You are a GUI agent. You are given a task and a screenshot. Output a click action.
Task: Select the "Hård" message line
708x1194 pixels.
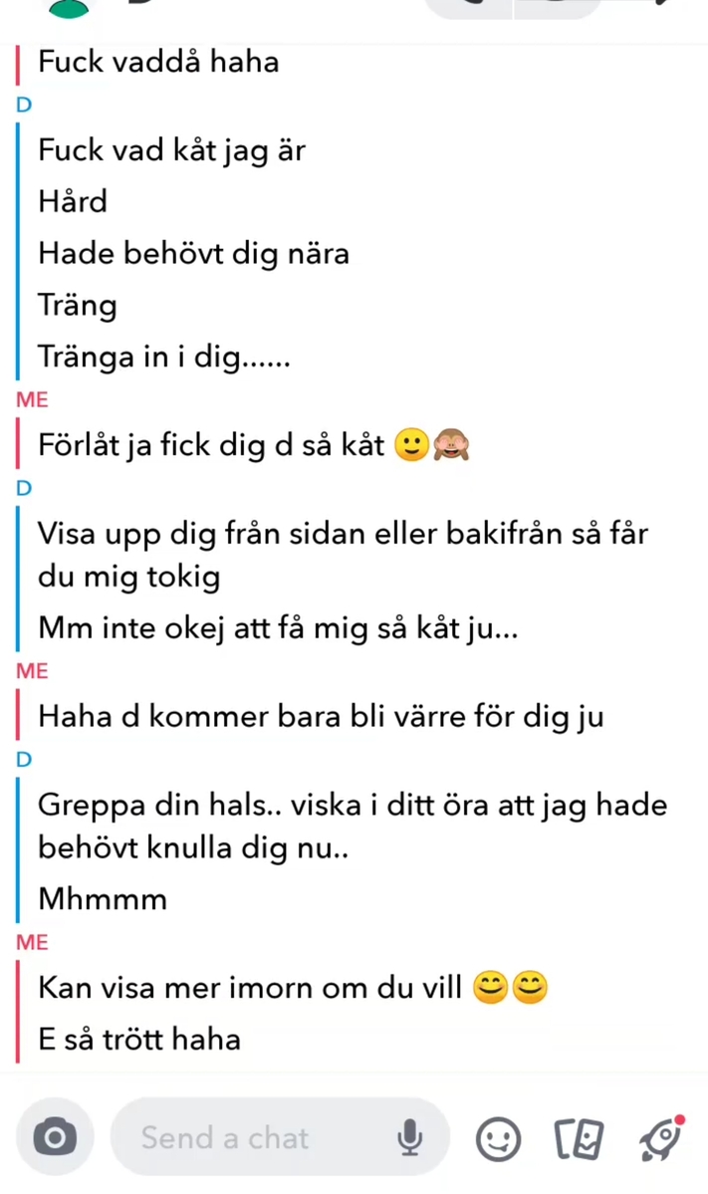[x=73, y=202]
